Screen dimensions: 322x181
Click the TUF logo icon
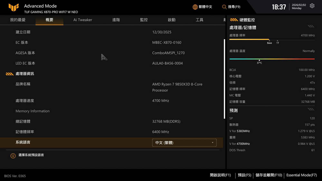click(14, 7)
